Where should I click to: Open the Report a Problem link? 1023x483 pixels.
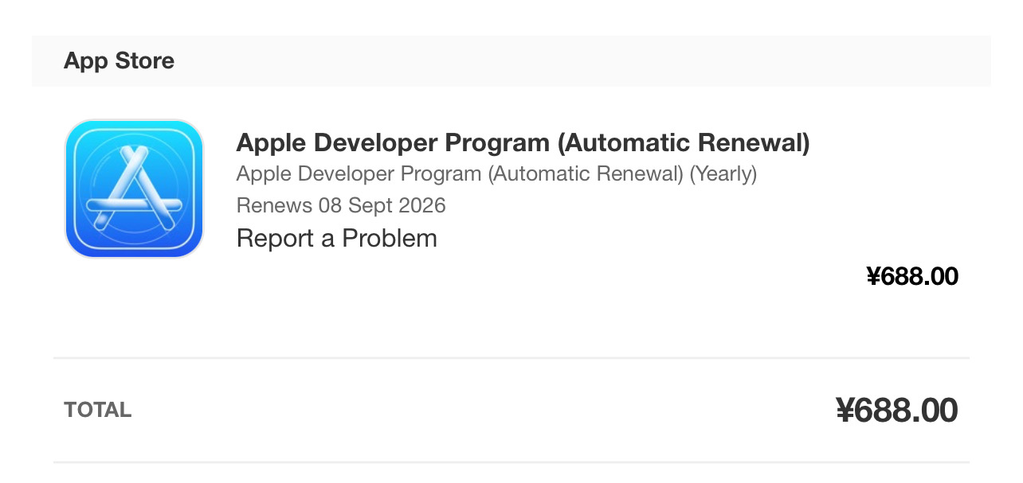pos(336,238)
